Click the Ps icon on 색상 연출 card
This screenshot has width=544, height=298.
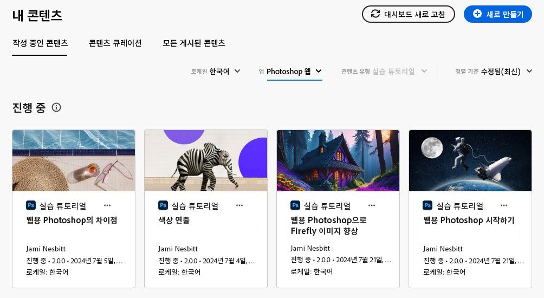point(163,205)
